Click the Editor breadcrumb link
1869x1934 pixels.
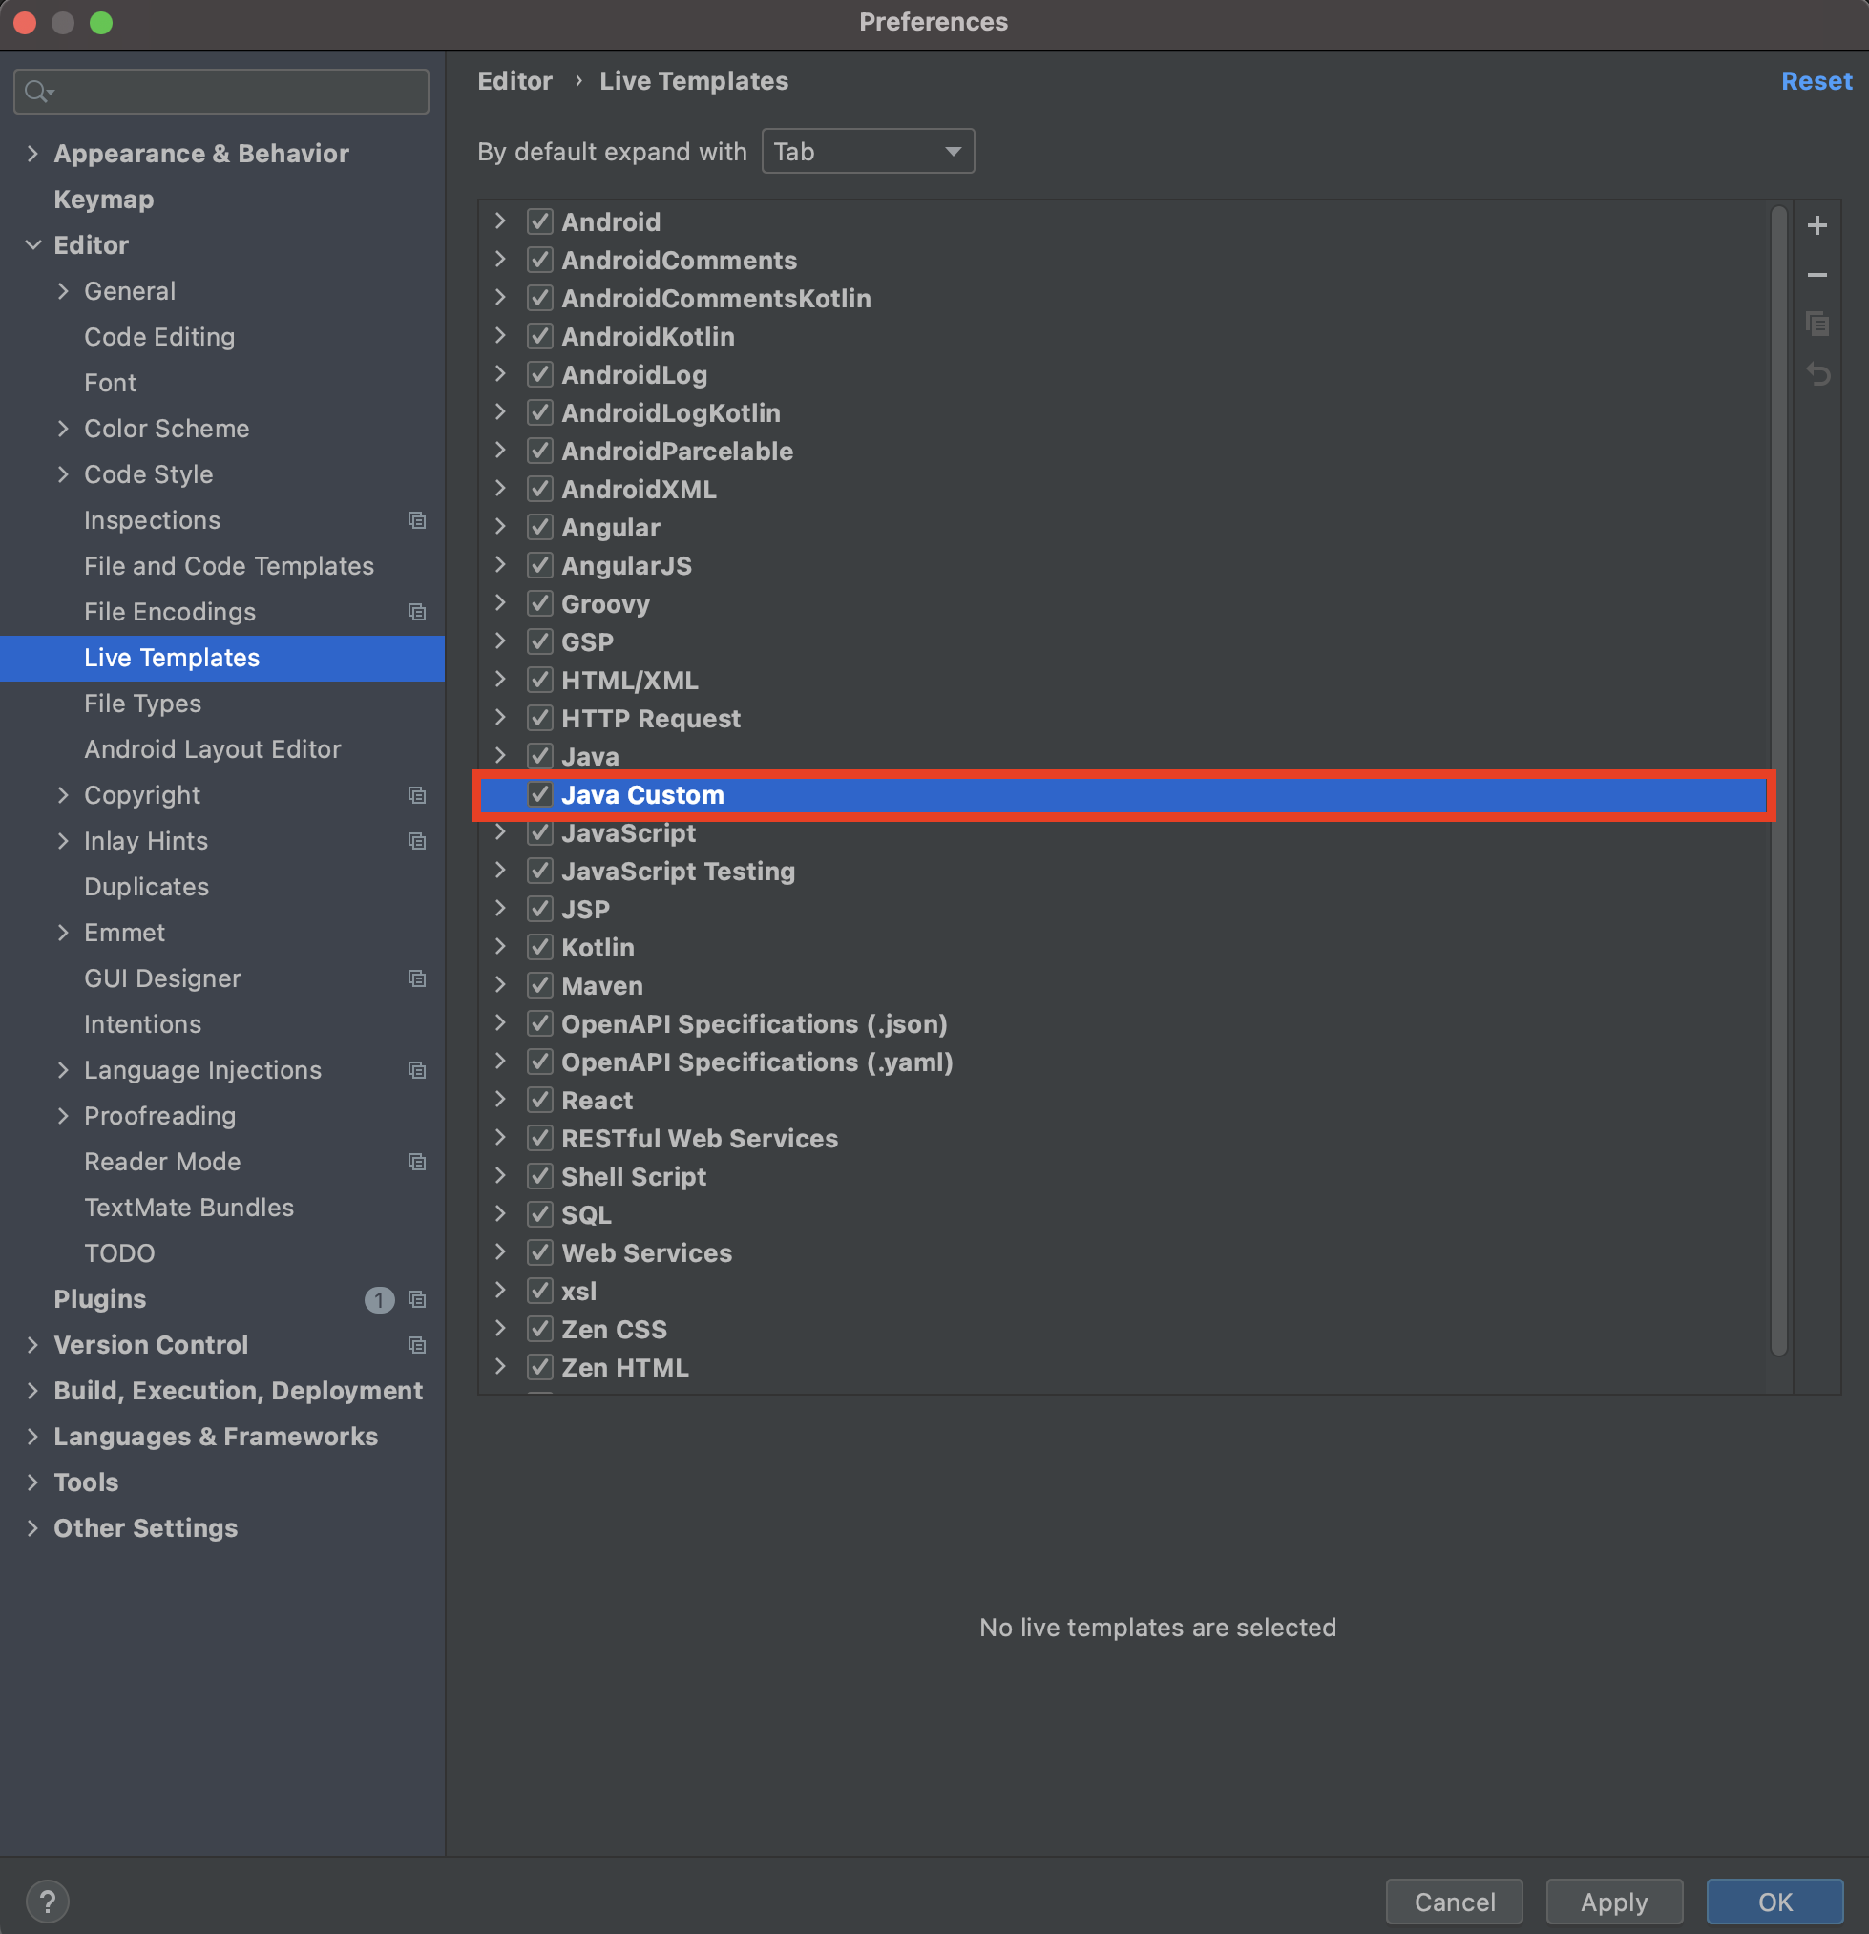(x=514, y=81)
